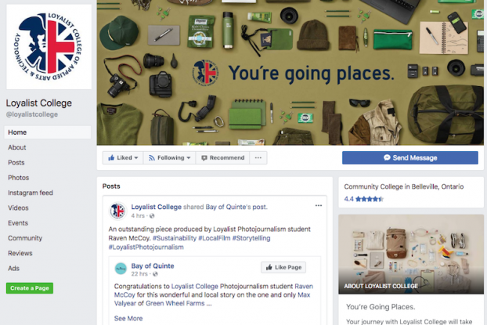Open the #LoyalistPhotojournalism hashtag link
487x325 pixels.
coord(146,247)
